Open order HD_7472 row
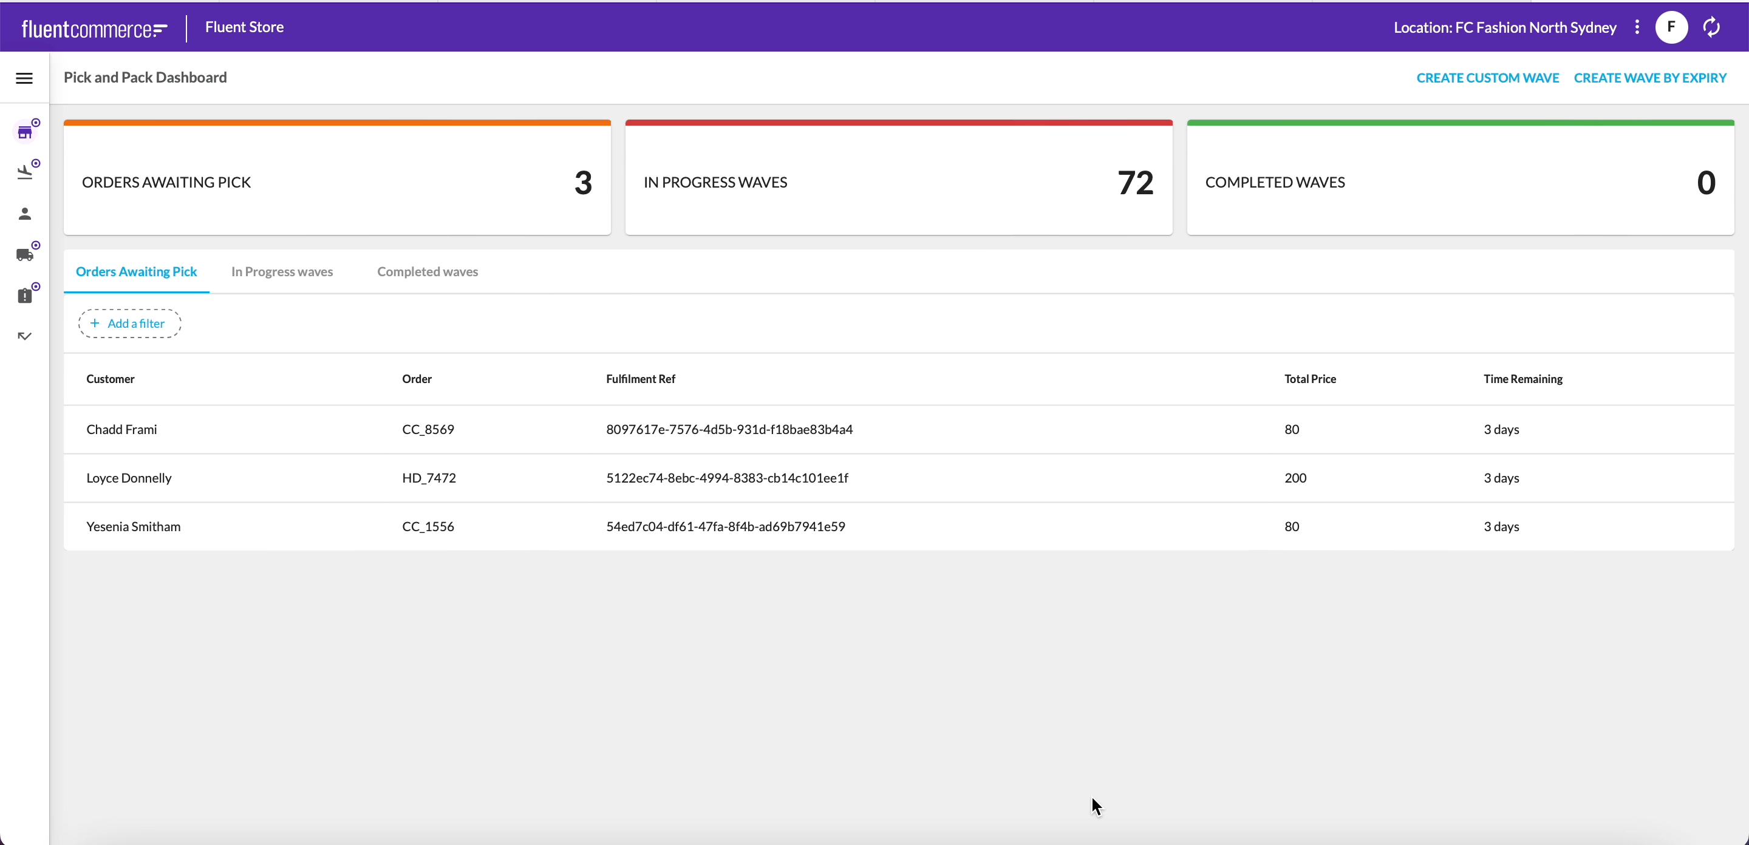The height and width of the screenshot is (845, 1749). (x=429, y=478)
